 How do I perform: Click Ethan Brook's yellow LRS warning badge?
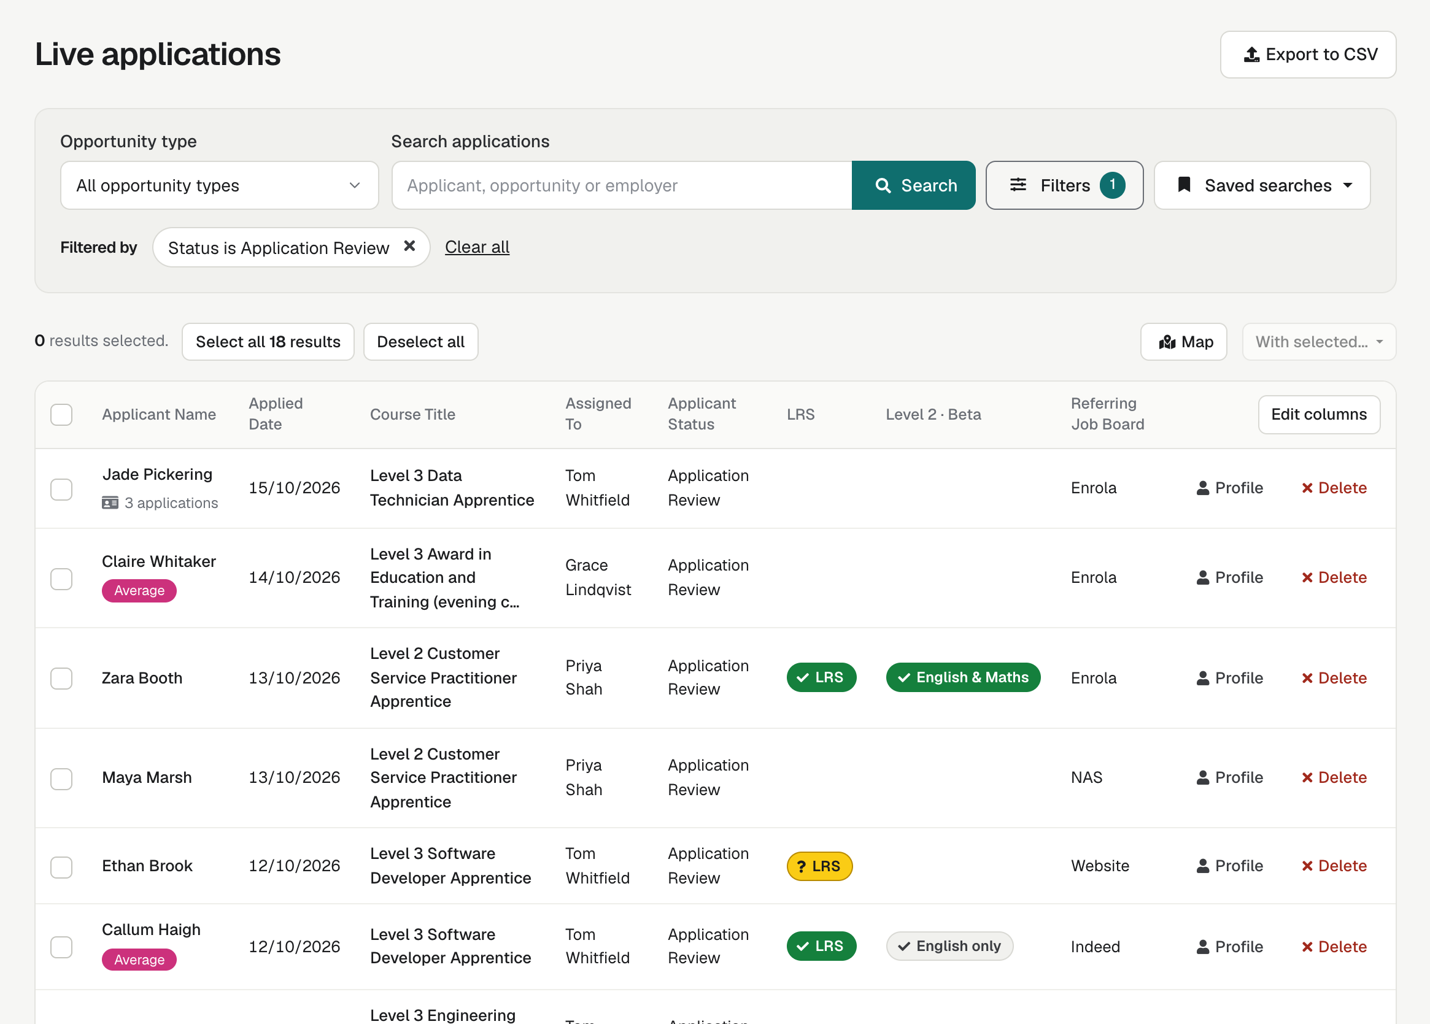point(819,866)
